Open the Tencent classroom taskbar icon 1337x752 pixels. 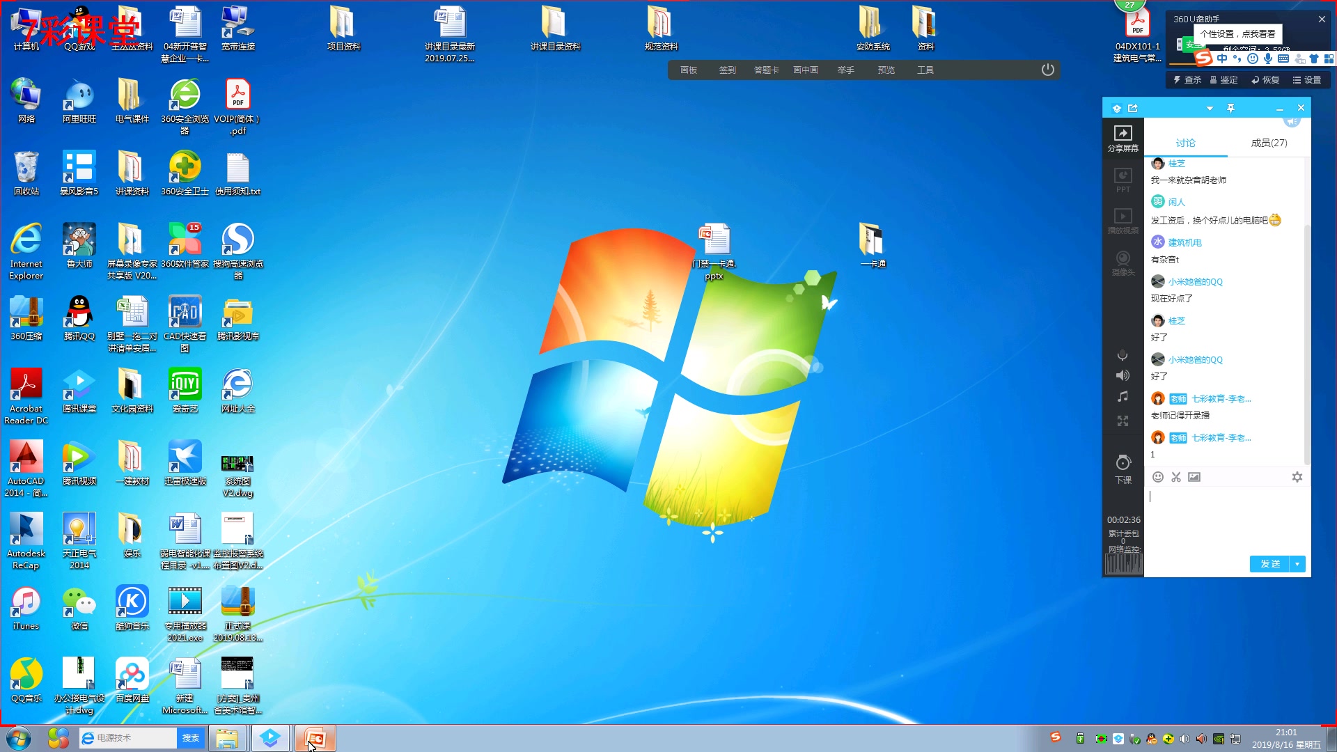click(x=270, y=738)
